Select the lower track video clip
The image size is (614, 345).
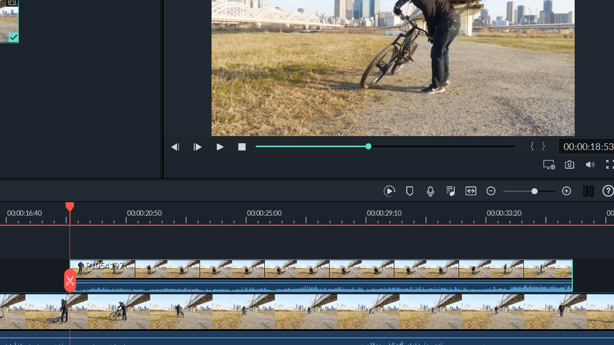307,312
